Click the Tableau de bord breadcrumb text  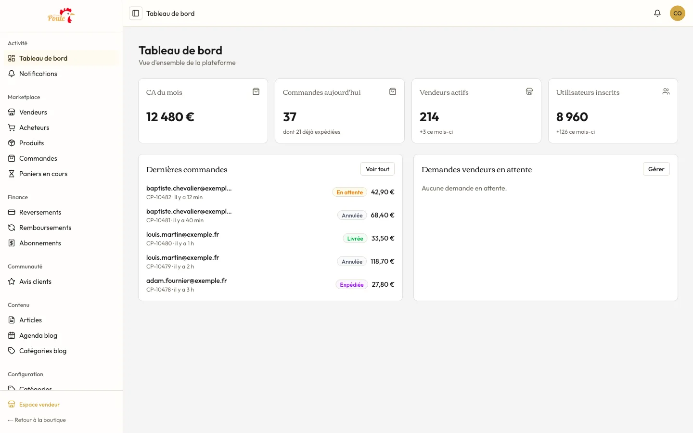(170, 13)
